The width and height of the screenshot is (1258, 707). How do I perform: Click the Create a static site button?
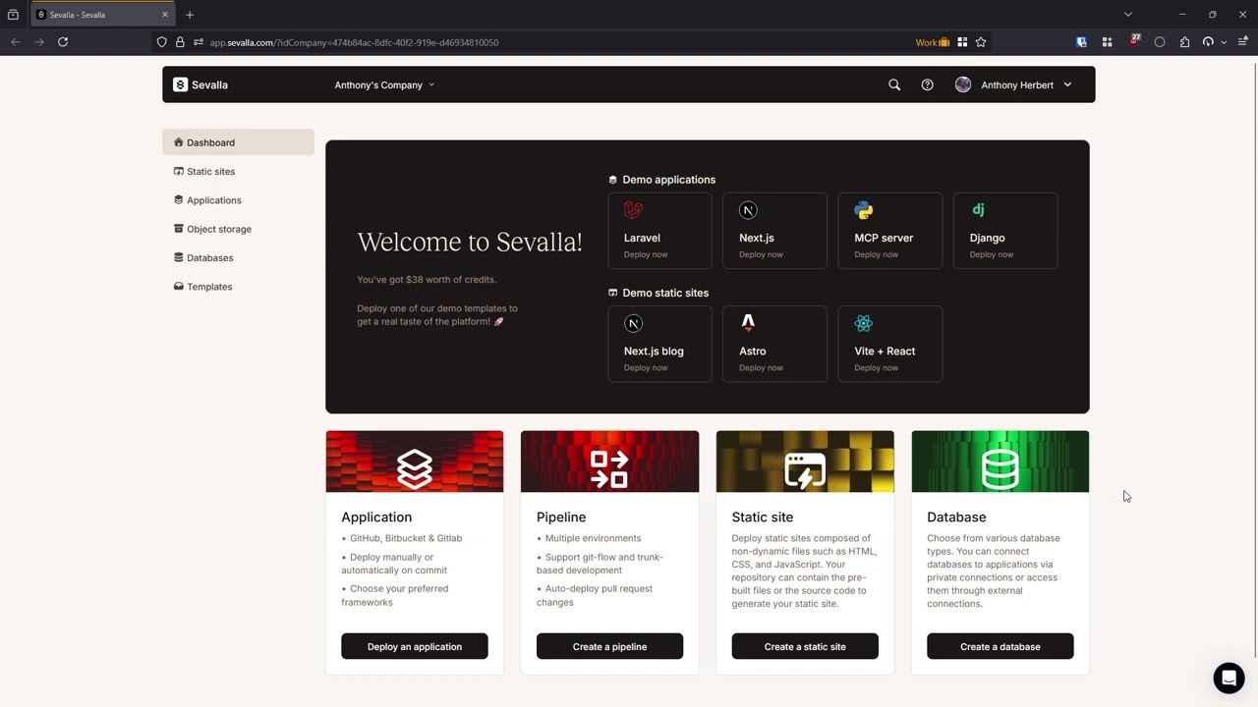[805, 646]
